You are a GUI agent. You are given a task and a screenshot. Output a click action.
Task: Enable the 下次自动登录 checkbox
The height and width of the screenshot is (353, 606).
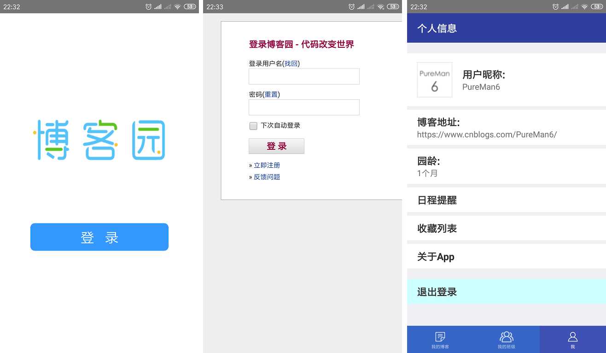pos(253,125)
